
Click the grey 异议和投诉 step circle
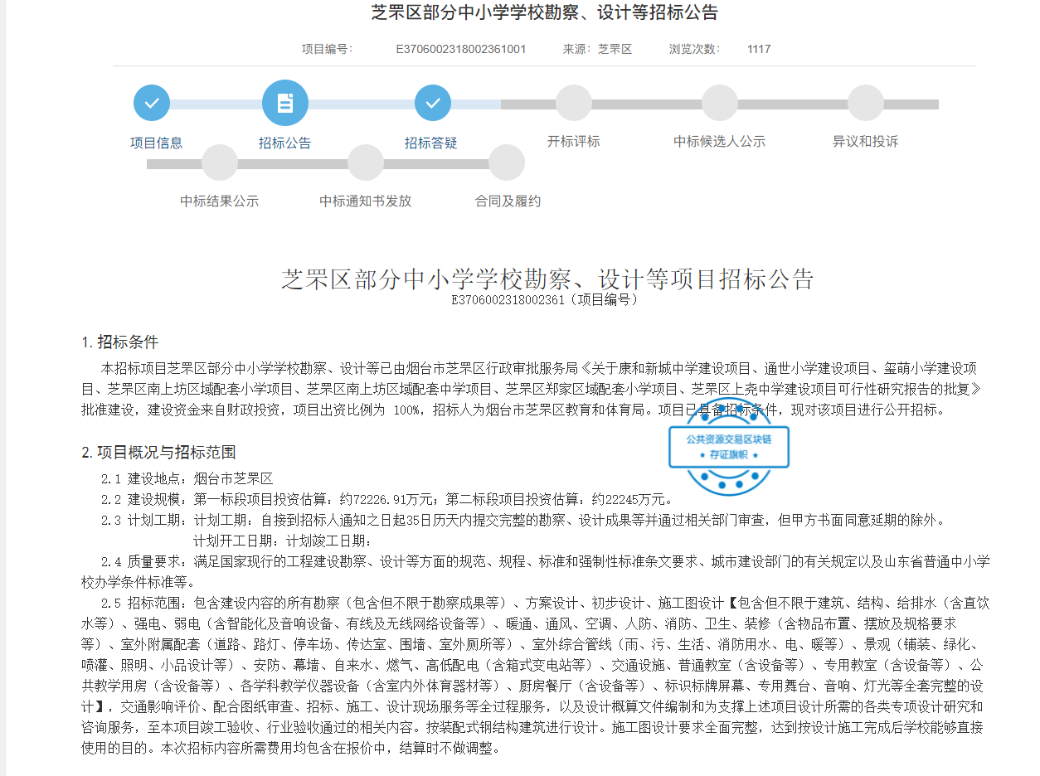(x=865, y=104)
